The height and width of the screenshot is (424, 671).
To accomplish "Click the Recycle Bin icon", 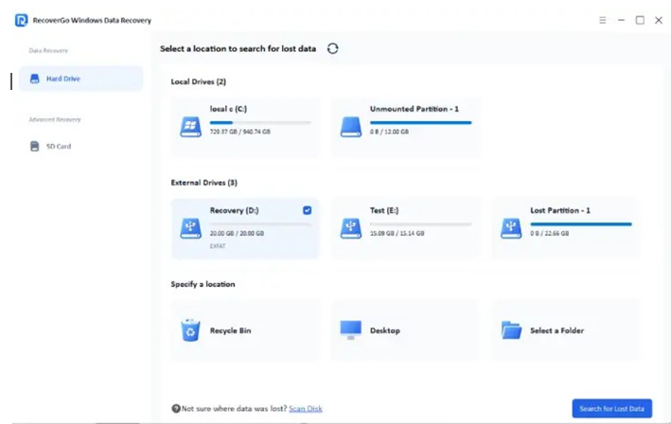I will tap(190, 330).
